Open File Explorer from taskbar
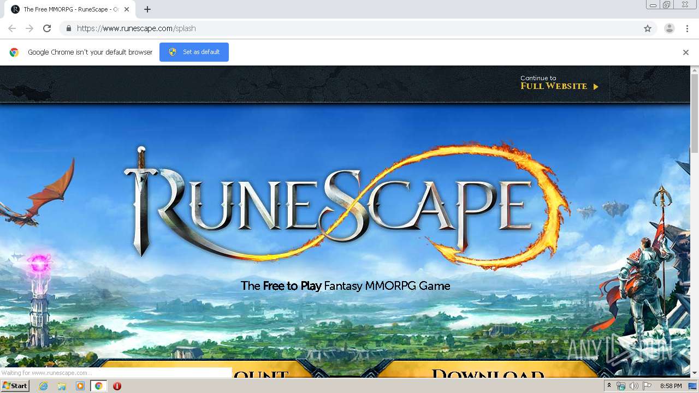 (x=62, y=386)
